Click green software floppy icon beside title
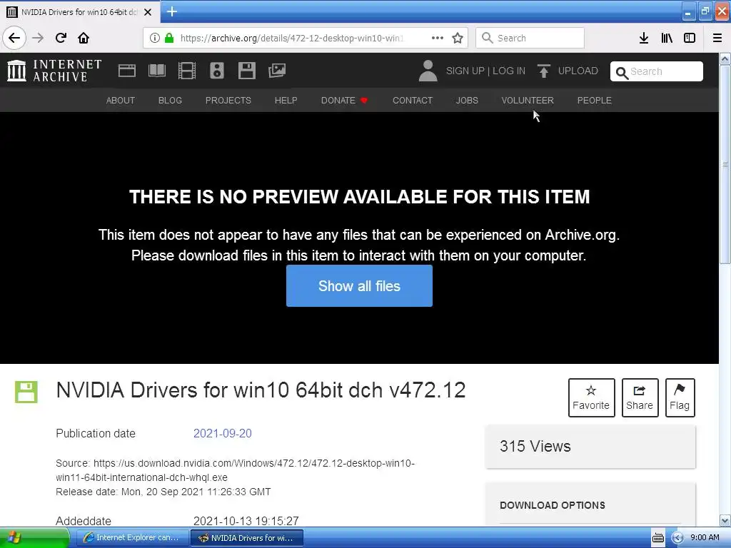The width and height of the screenshot is (731, 548). click(x=26, y=392)
